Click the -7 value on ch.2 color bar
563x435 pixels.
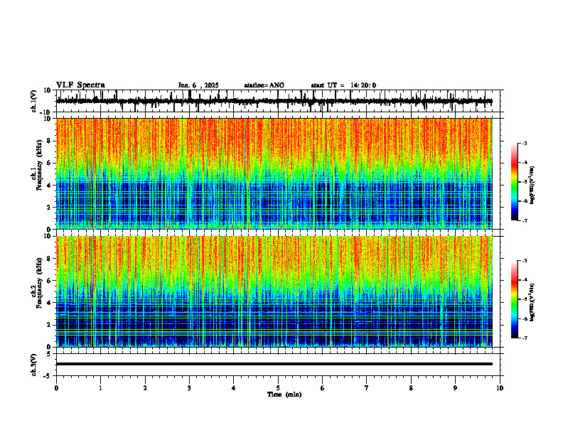click(x=524, y=338)
